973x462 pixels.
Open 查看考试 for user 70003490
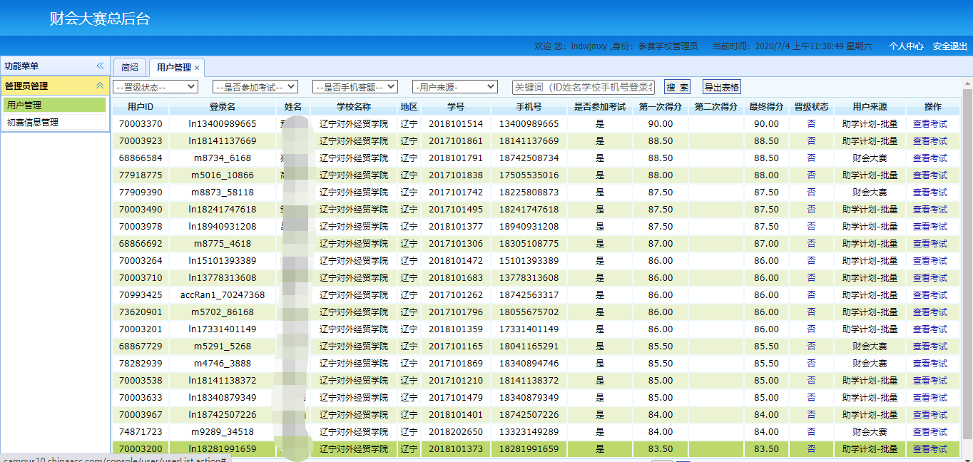[x=930, y=210]
